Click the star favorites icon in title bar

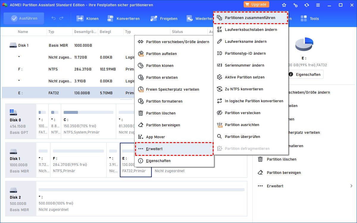tap(284, 5)
